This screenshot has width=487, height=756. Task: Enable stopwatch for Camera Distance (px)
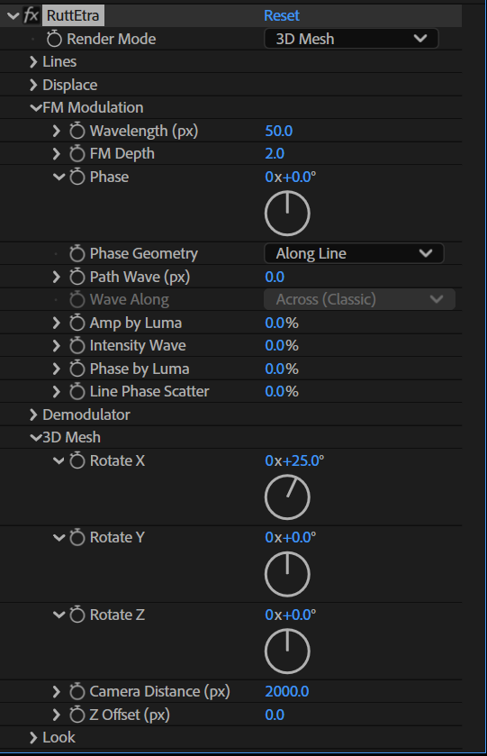click(x=77, y=691)
